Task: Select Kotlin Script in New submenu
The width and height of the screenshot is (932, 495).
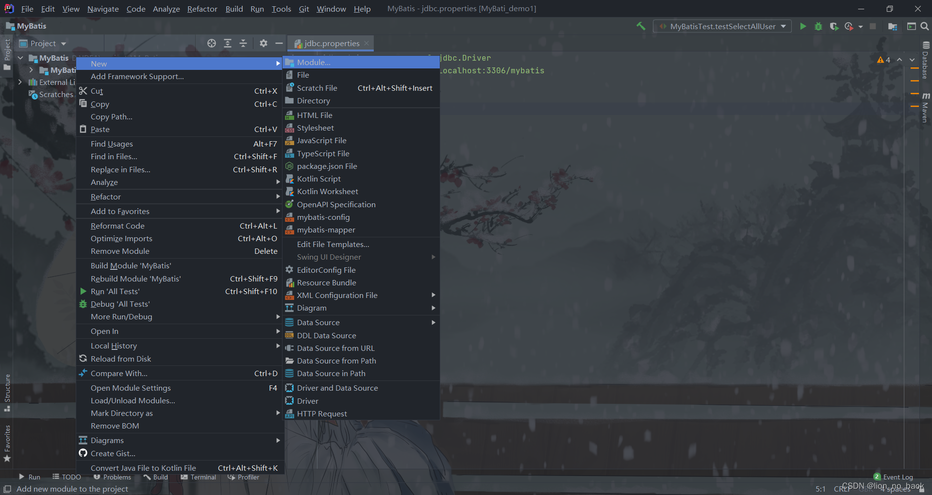Action: click(x=361, y=179)
